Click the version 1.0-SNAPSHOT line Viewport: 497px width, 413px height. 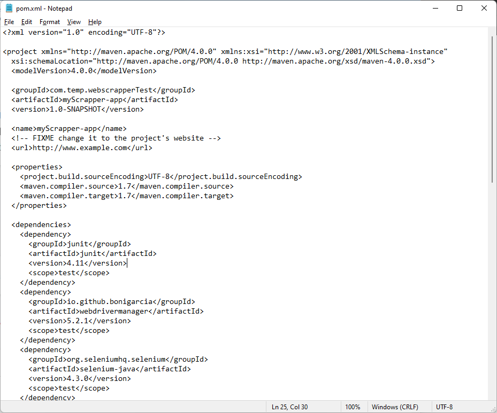78,109
